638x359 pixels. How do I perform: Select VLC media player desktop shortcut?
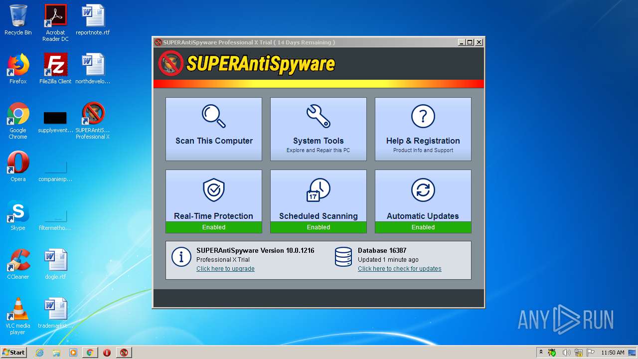pos(18,316)
